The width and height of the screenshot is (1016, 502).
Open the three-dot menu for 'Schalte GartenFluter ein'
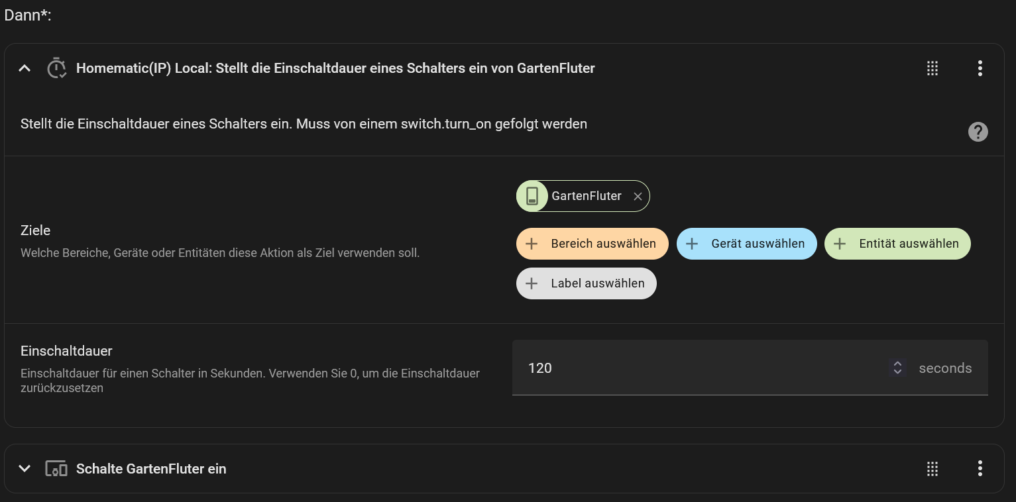pyautogui.click(x=980, y=469)
